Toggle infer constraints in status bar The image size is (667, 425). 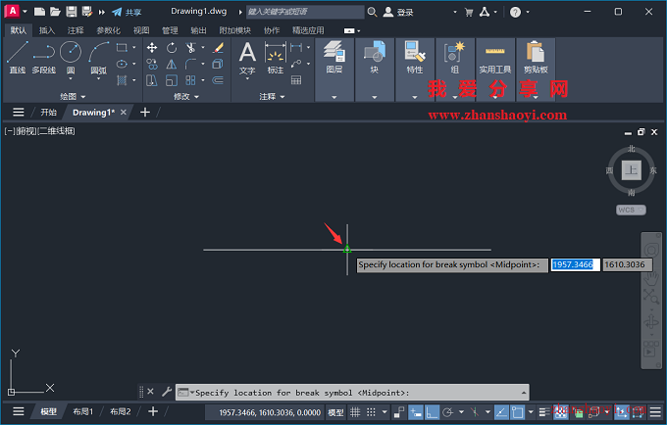pyautogui.click(x=399, y=412)
